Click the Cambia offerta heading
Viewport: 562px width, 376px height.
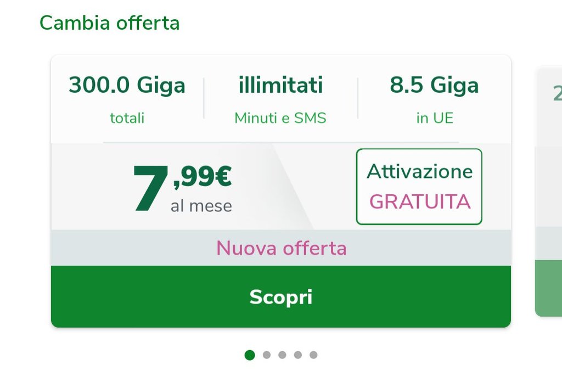click(x=109, y=23)
